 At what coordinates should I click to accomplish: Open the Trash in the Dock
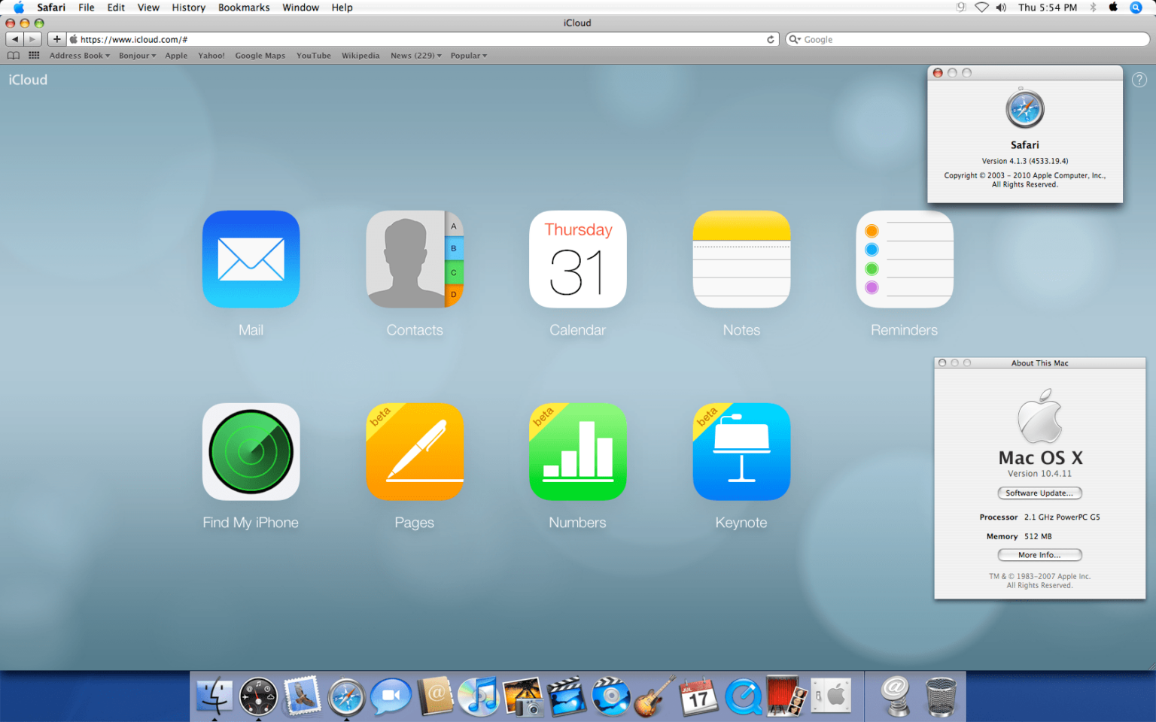point(940,696)
